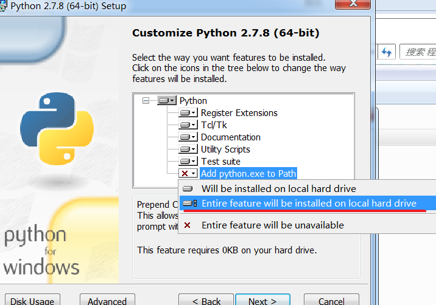The width and height of the screenshot is (436, 305).
Task: Select Register Extensions feature label
Action: pos(239,113)
